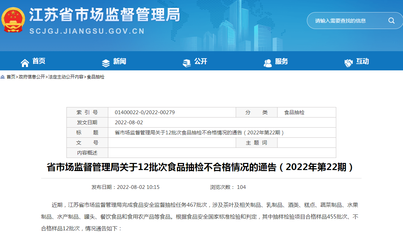Viewport: 403px width, 233px height.
Task: Open the 公开 navigation menu
Action: [201, 61]
